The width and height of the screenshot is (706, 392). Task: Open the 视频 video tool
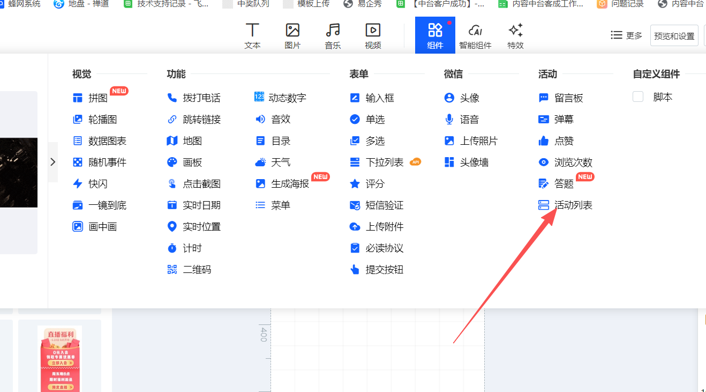[373, 36]
